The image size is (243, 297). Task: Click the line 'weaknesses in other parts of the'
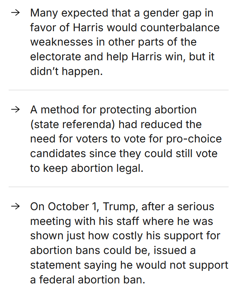tap(113, 42)
